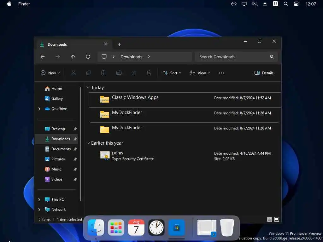Screen dimensions: 323x242
Task: Click the Search Downloads field
Action: click(x=236, y=57)
